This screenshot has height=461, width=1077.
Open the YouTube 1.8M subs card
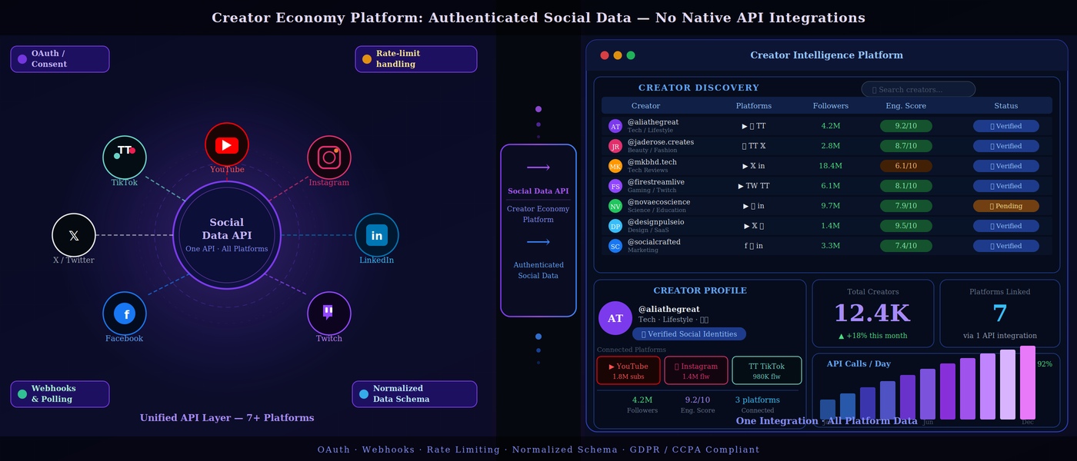(x=629, y=370)
